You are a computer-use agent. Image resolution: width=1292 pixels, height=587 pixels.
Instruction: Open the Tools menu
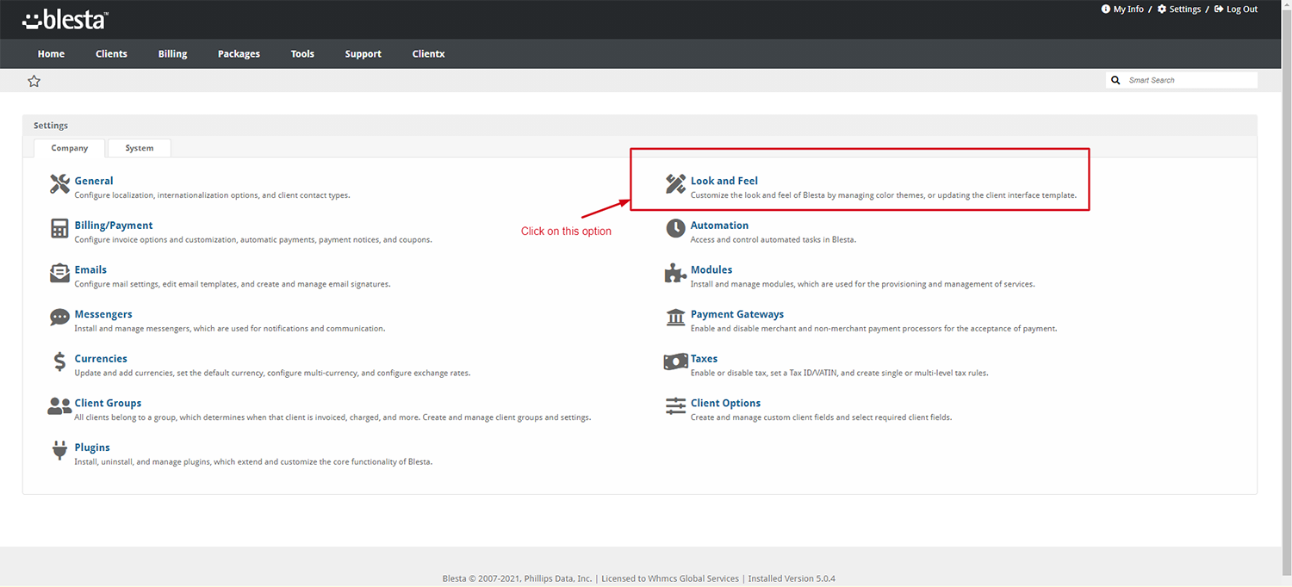[302, 53]
